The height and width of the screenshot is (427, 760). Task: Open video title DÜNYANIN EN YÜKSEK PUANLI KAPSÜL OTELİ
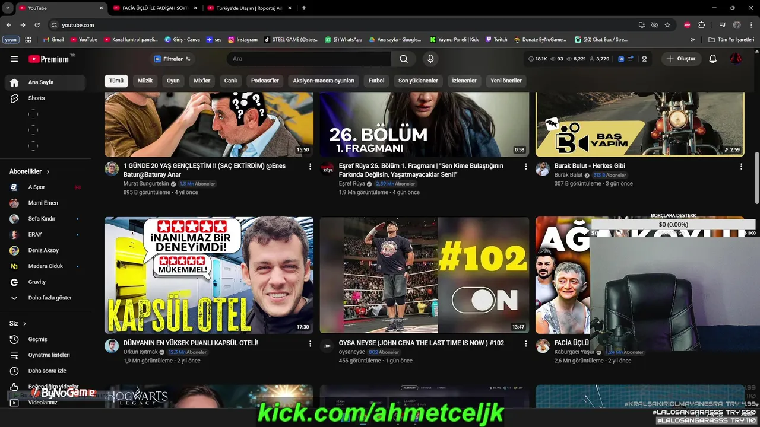[191, 343]
